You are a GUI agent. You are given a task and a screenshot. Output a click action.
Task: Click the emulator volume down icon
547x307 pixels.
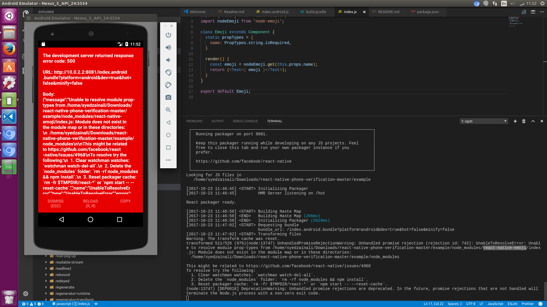(168, 60)
